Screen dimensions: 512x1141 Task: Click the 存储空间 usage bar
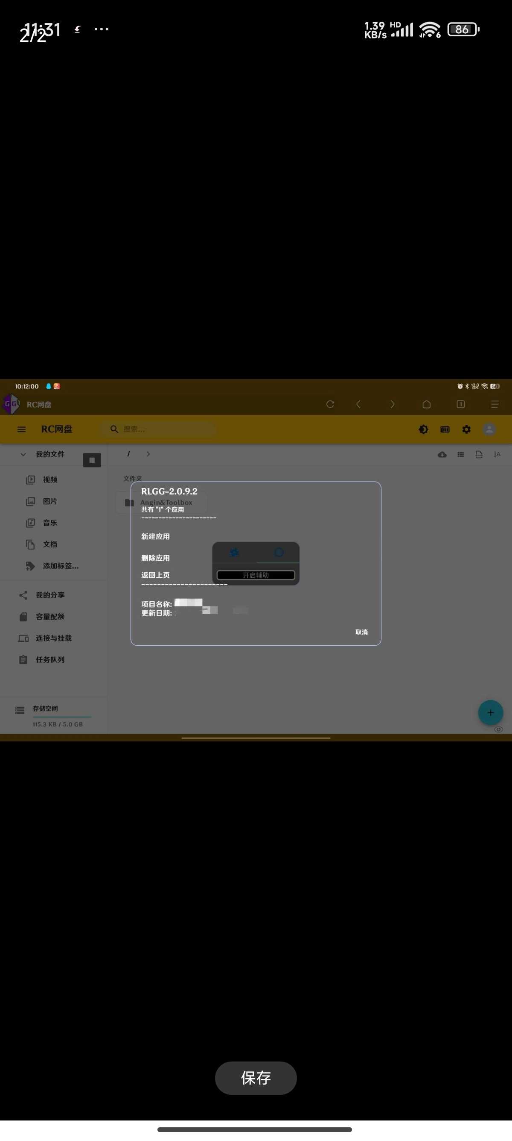click(62, 717)
